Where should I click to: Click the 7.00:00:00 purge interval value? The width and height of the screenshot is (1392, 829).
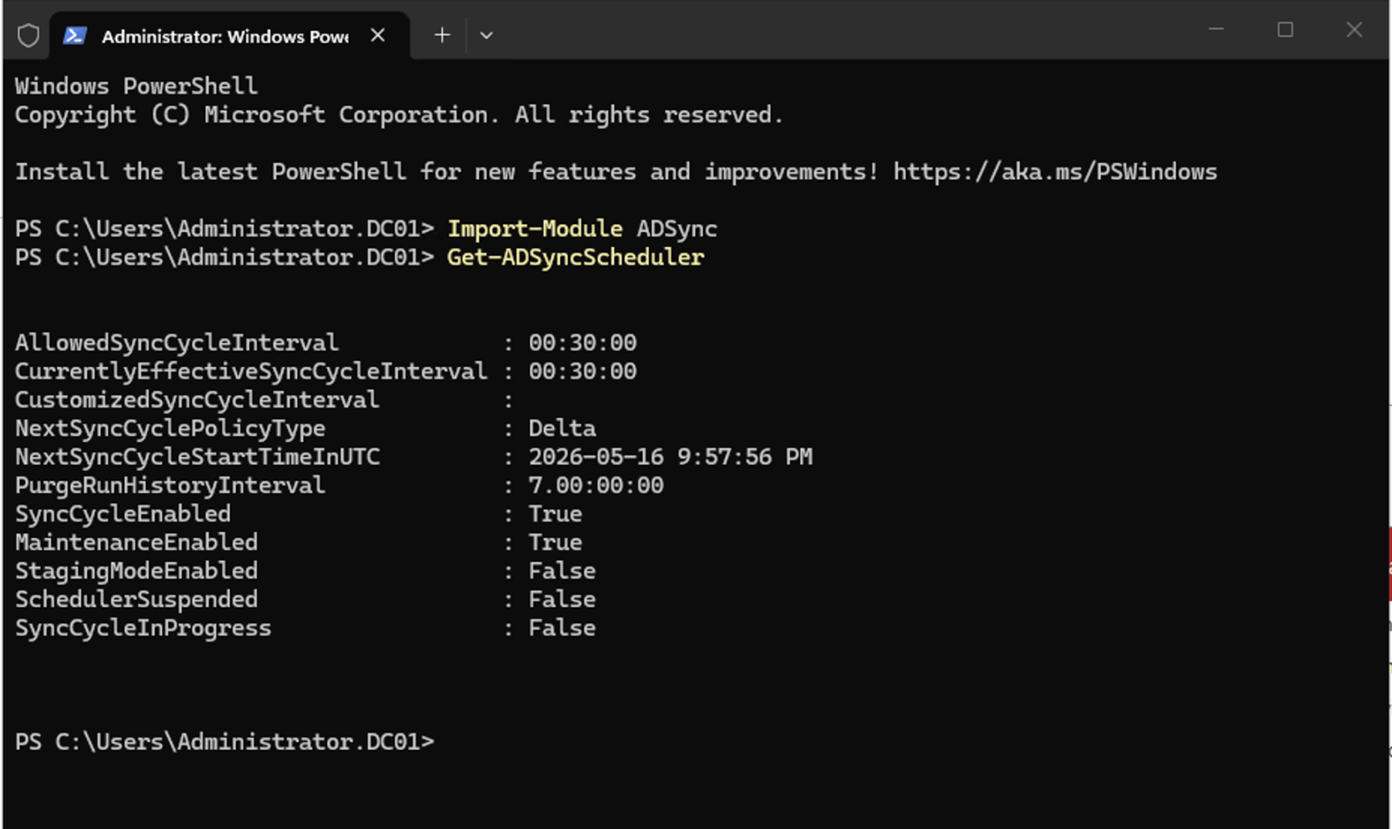point(596,485)
